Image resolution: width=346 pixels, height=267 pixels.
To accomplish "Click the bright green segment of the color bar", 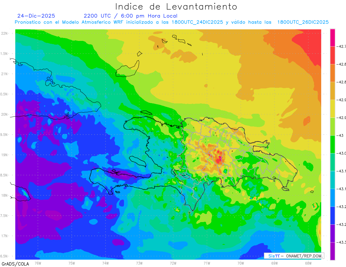I will (x=332, y=144).
